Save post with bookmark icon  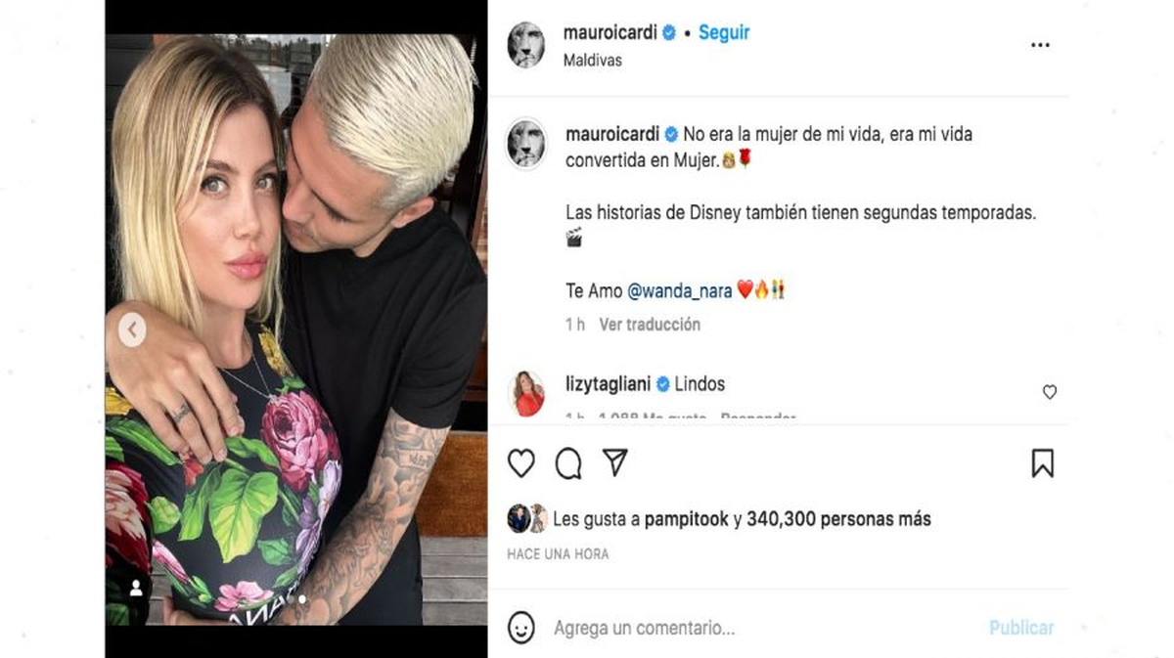point(1042,463)
